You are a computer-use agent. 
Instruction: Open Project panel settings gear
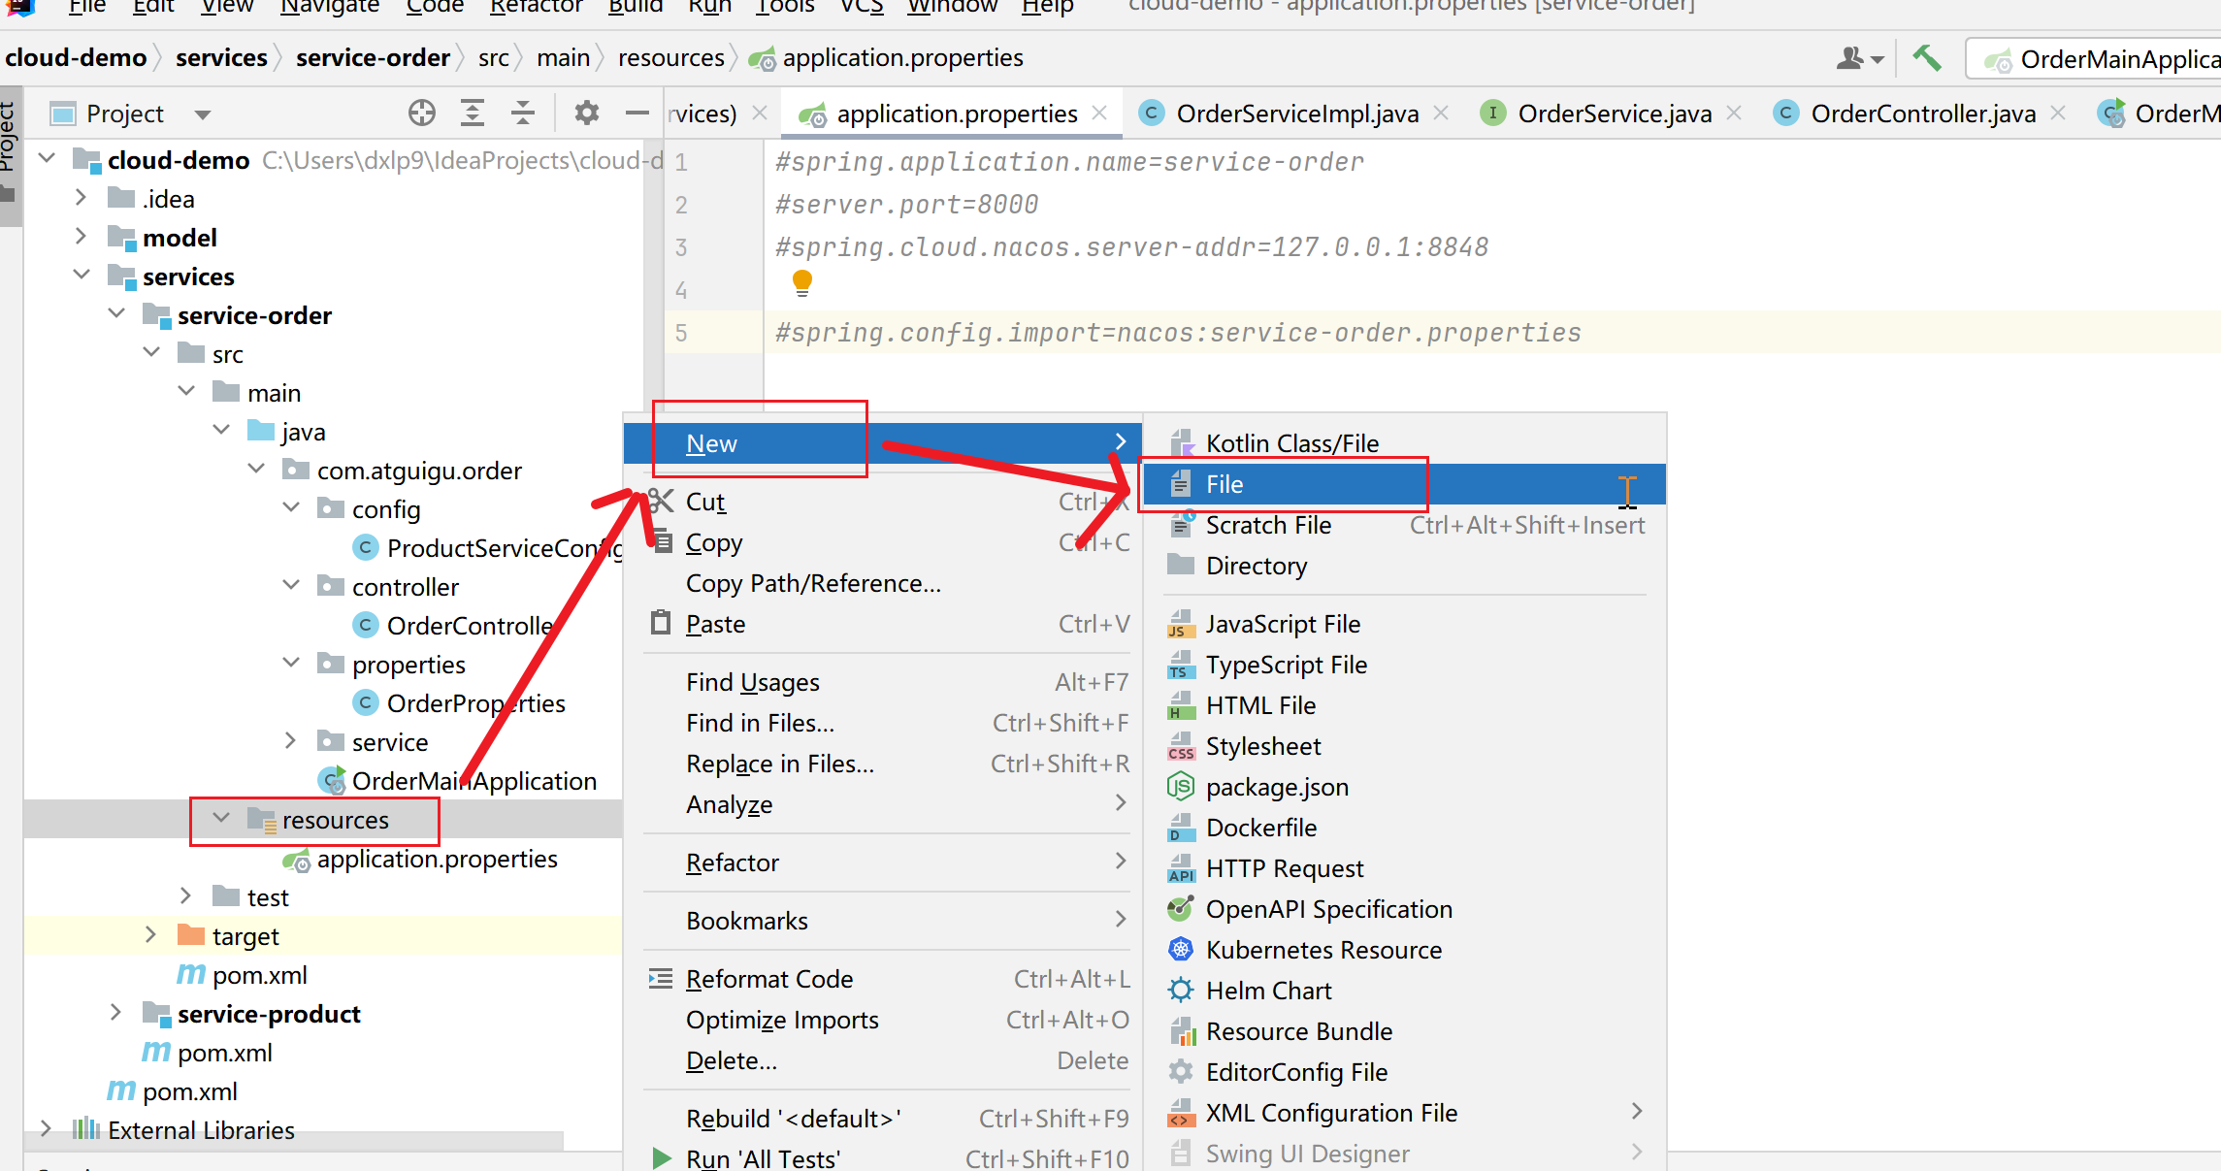coord(586,114)
